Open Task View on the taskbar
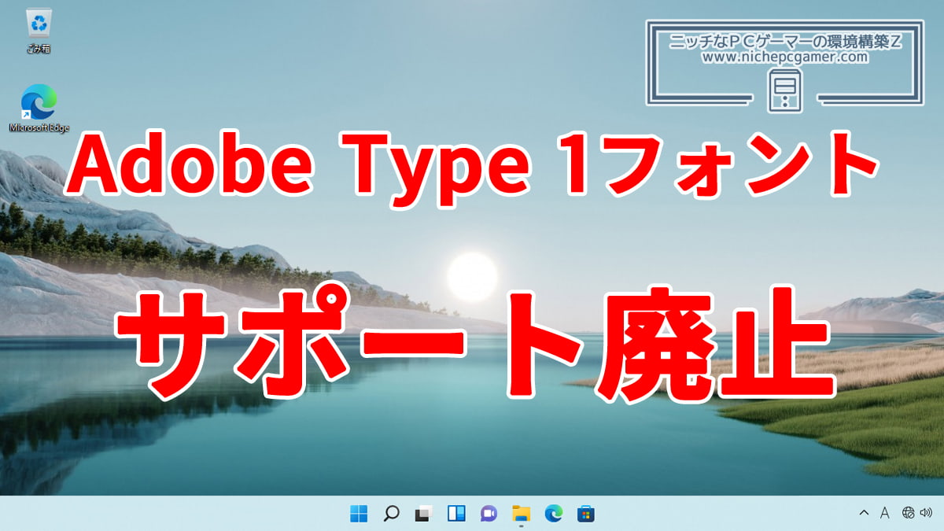The image size is (944, 531). pos(423,514)
